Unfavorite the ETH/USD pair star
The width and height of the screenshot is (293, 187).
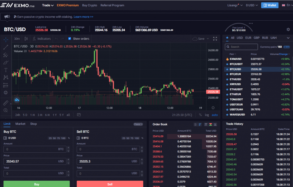(x=227, y=79)
